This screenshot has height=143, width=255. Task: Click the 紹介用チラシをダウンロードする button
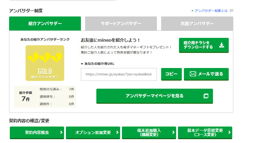coord(204,45)
